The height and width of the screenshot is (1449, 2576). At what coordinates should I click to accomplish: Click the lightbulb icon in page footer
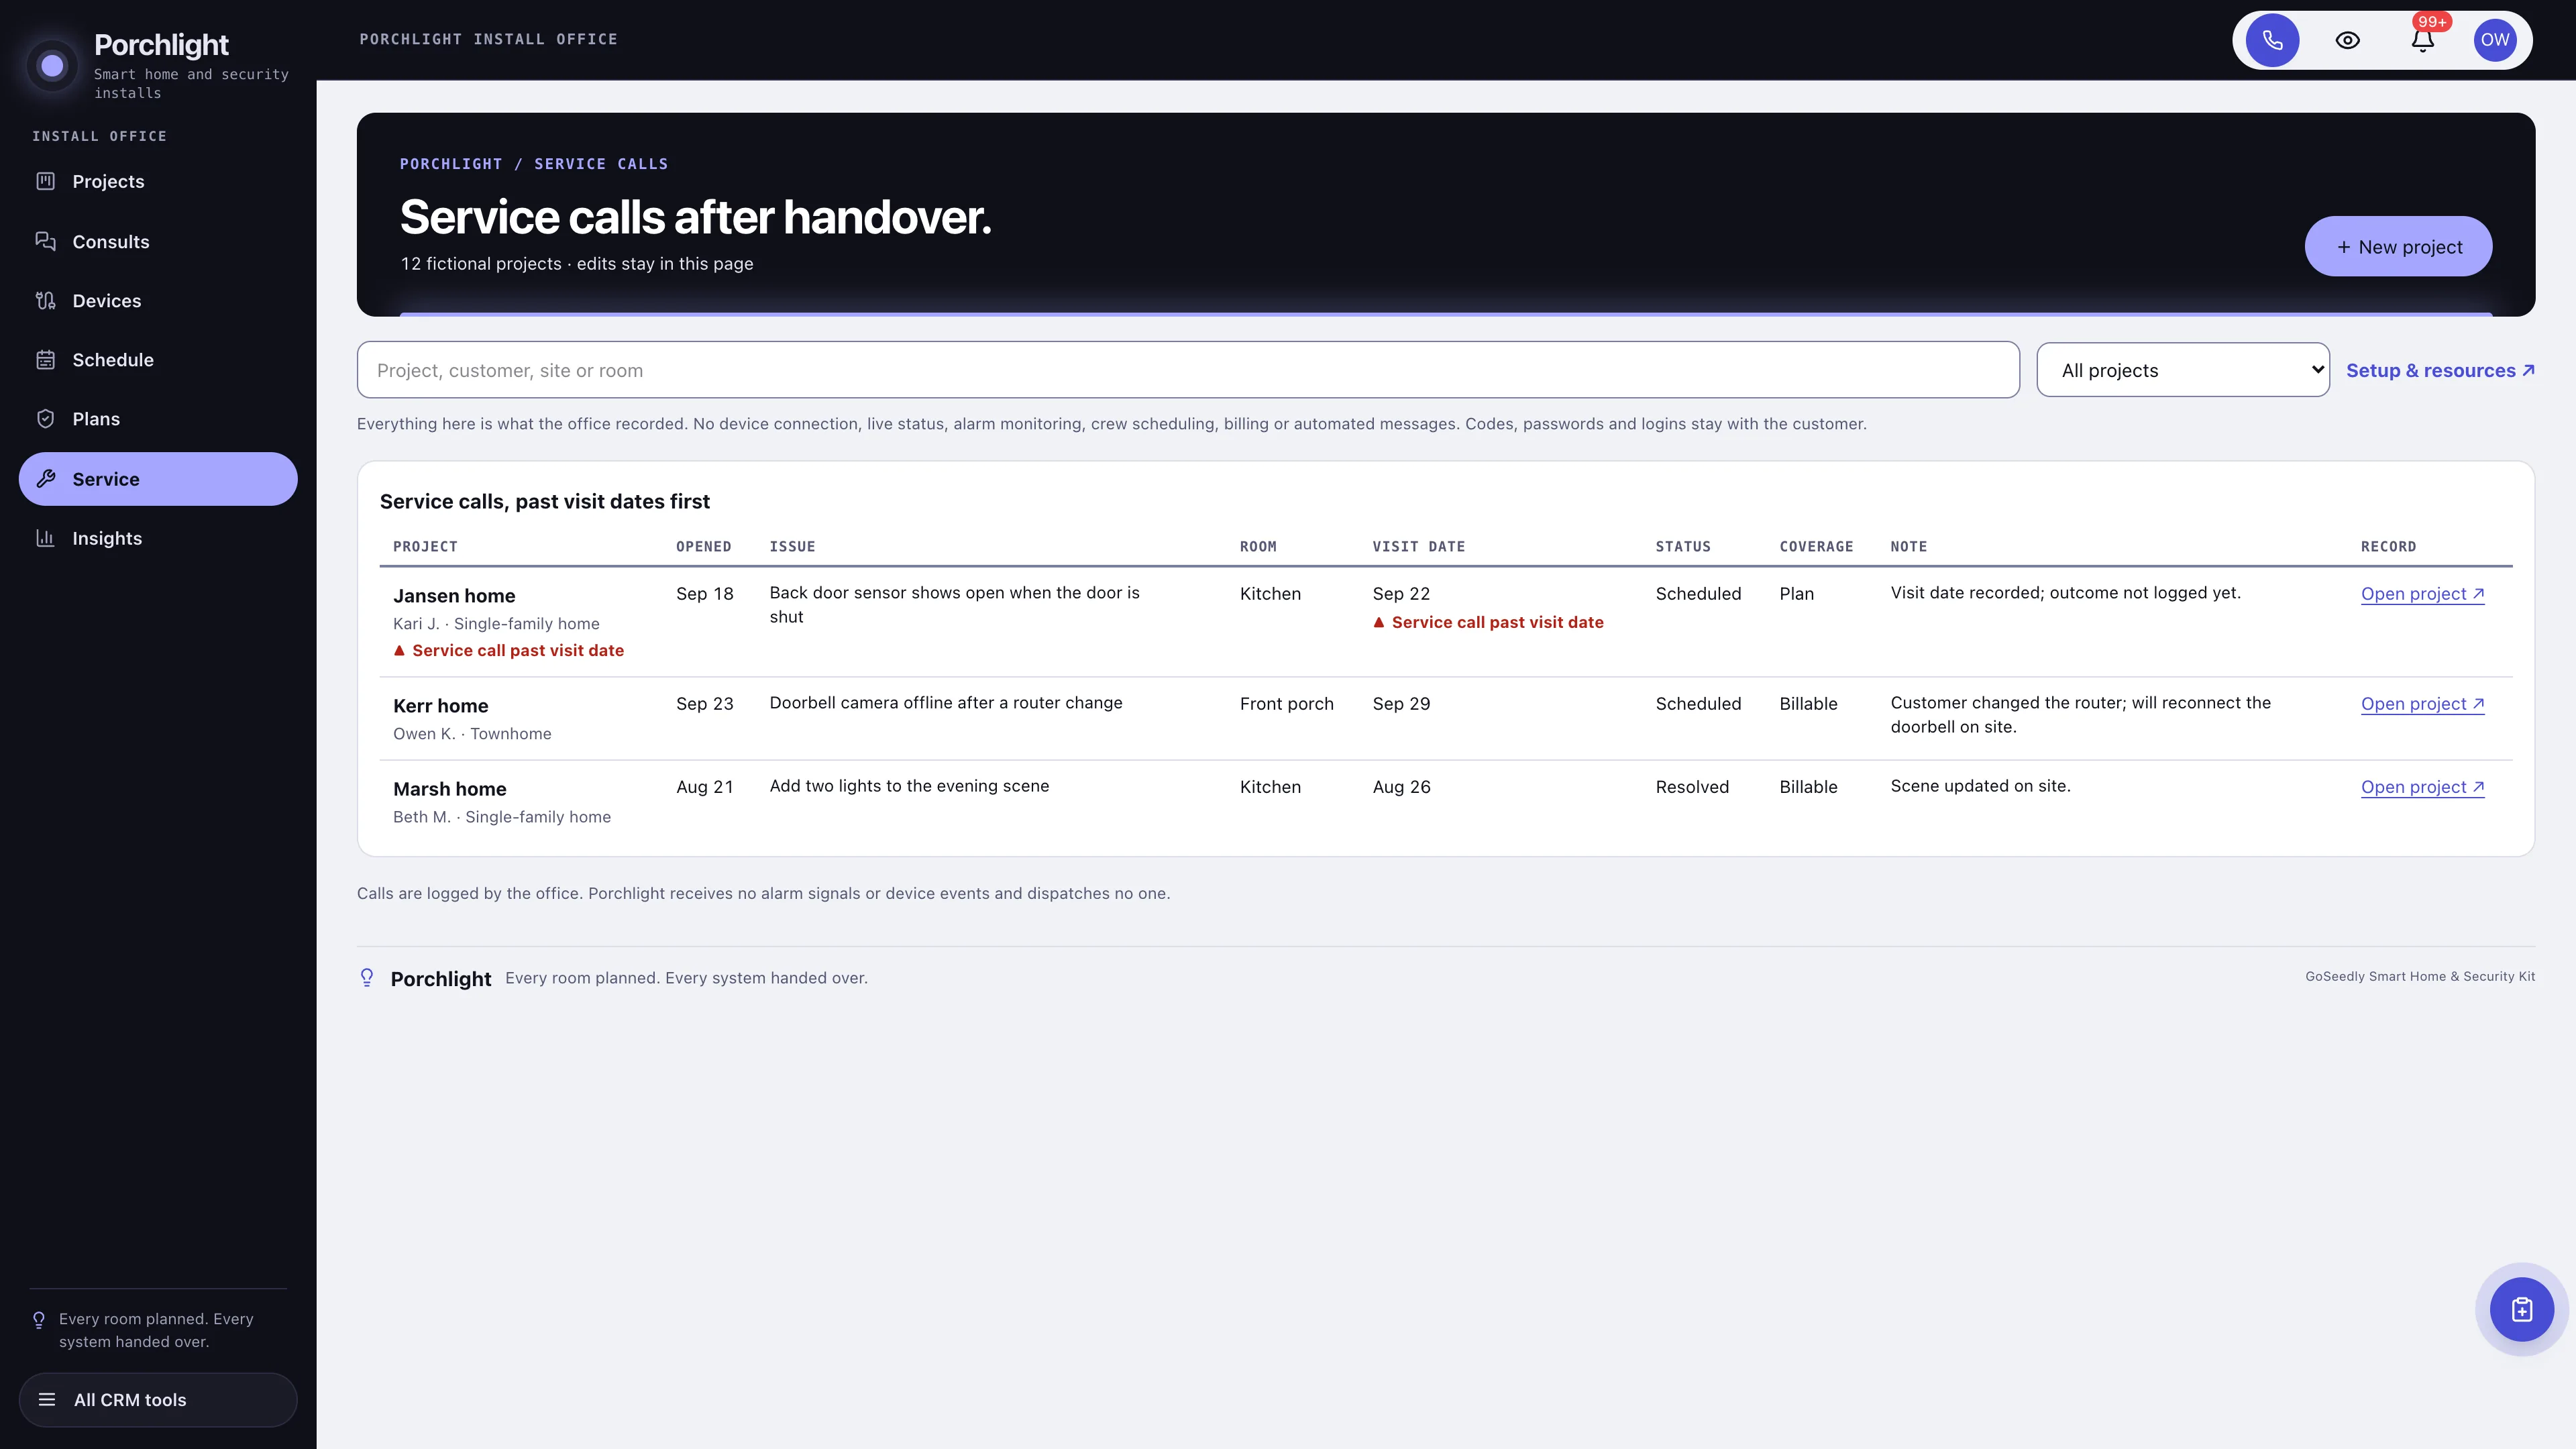[367, 978]
